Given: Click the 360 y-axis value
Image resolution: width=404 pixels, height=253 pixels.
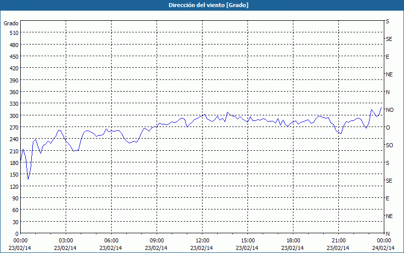Looking at the screenshot, I should click(14, 92).
